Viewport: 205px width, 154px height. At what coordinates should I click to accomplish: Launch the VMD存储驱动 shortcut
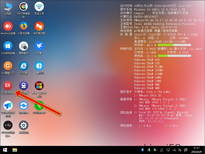tap(24, 10)
